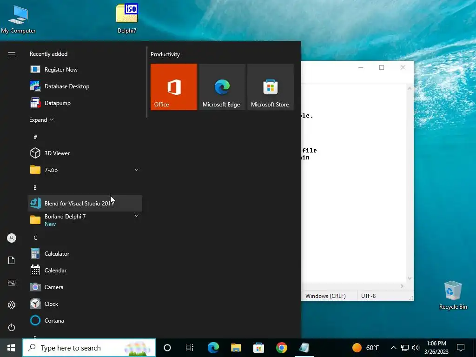The width and height of the screenshot is (476, 357).
Task: Click the # letter group header
Action: click(35, 137)
